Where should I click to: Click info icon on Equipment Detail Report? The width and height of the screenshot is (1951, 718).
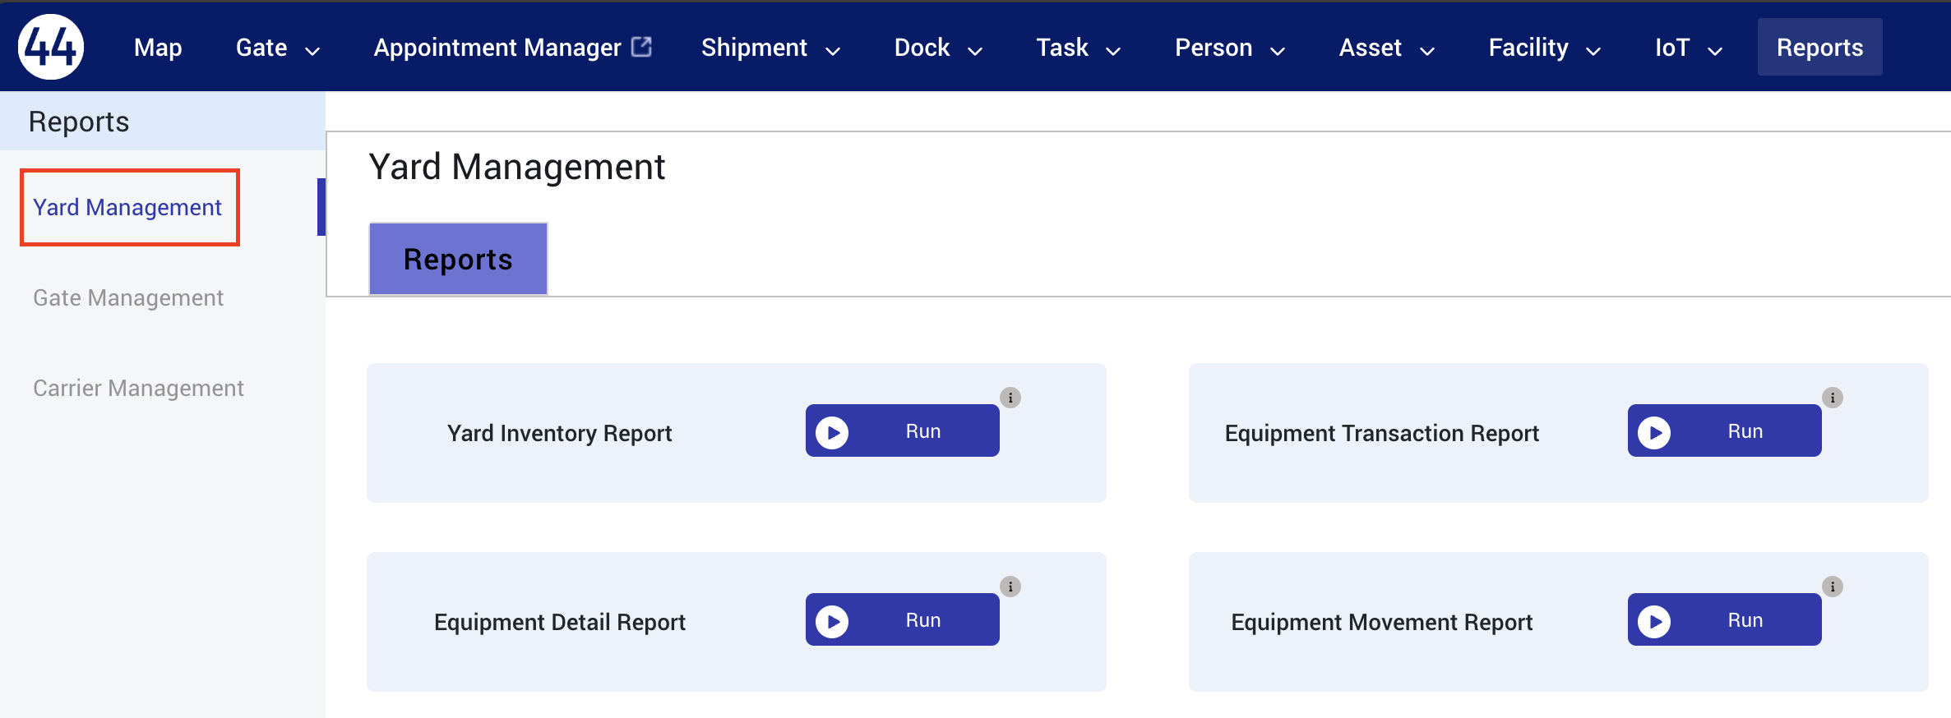[x=1010, y=587]
